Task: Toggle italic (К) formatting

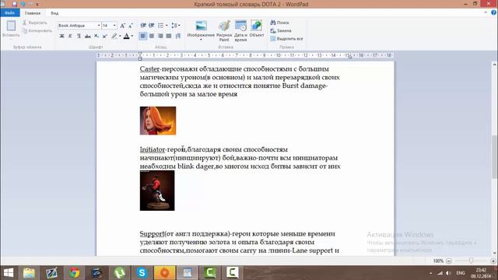Action: (x=70, y=37)
